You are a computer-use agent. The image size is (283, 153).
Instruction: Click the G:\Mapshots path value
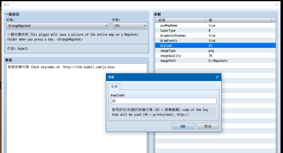[x=218, y=61]
